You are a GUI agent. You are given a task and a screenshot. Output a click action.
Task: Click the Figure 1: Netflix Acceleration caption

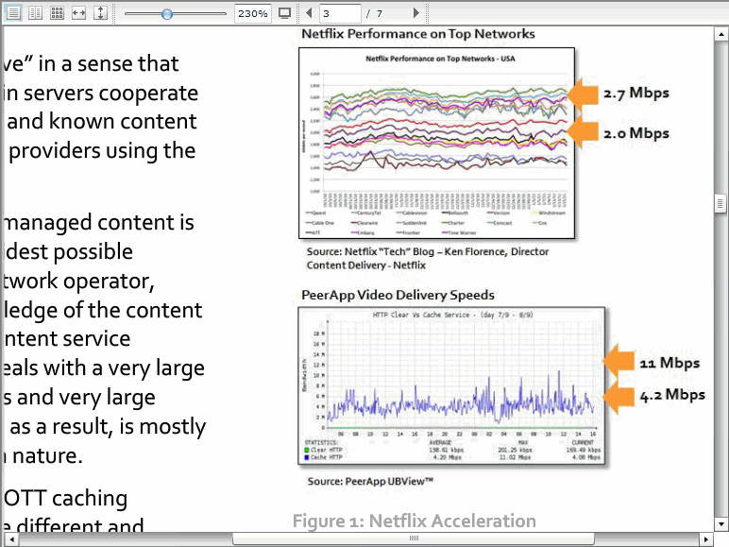click(415, 521)
